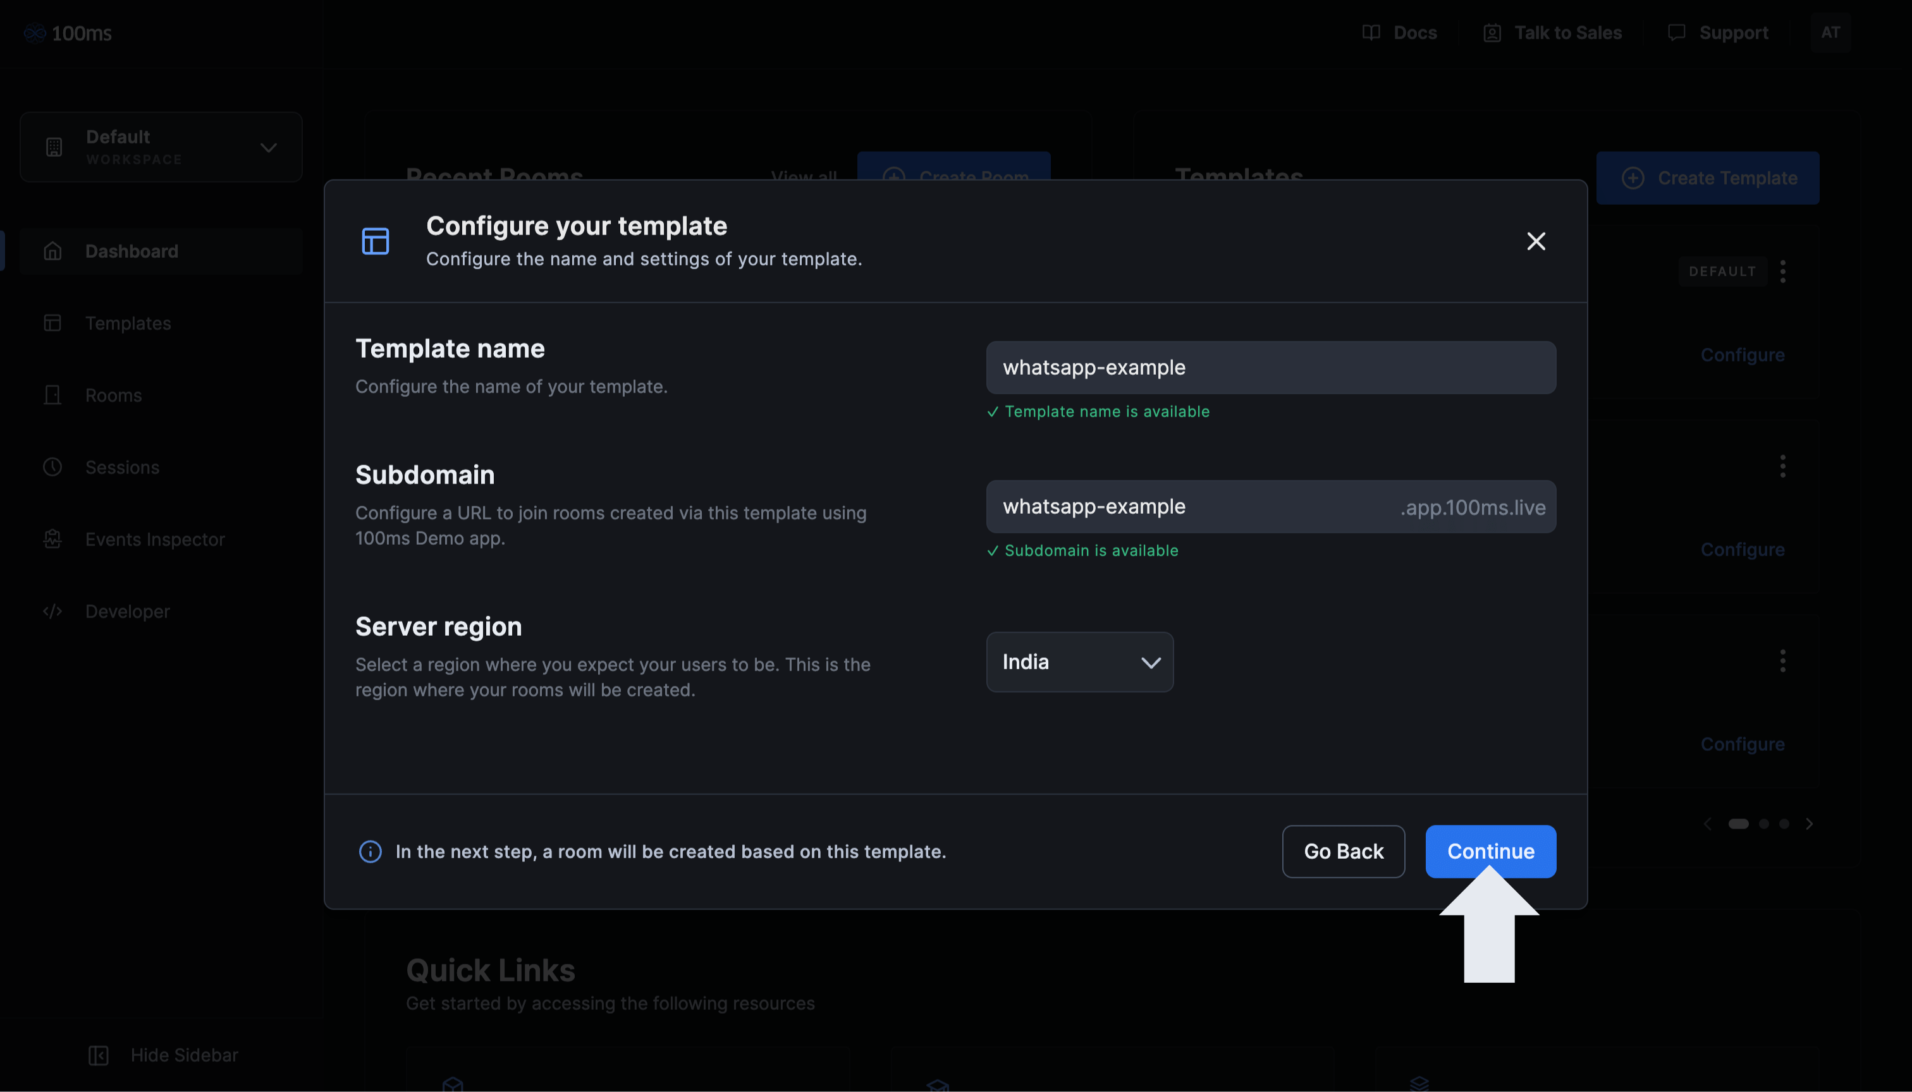Click the workspace building icon

tap(54, 147)
